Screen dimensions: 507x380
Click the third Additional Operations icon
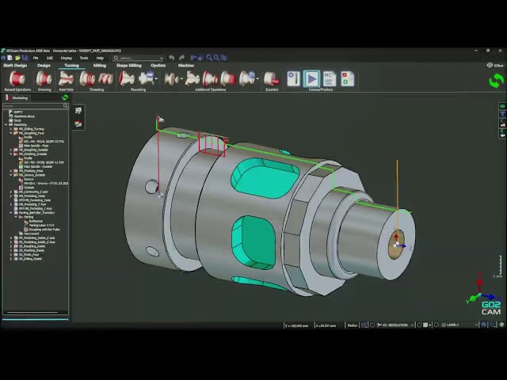pyautogui.click(x=211, y=78)
